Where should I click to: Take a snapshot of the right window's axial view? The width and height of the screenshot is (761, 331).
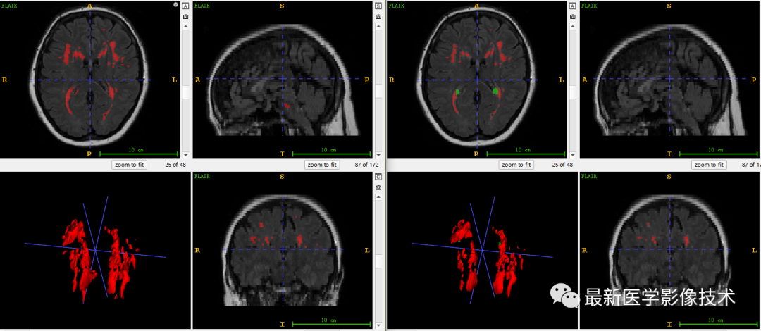(573, 17)
